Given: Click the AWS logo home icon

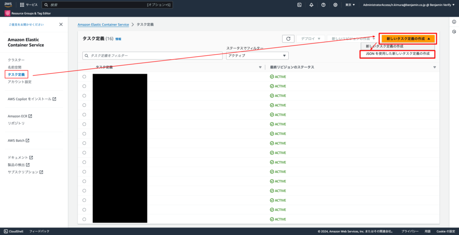Looking at the screenshot, I should (8, 4).
